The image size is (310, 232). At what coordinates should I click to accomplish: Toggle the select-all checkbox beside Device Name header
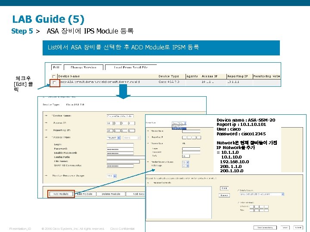pos(54,76)
